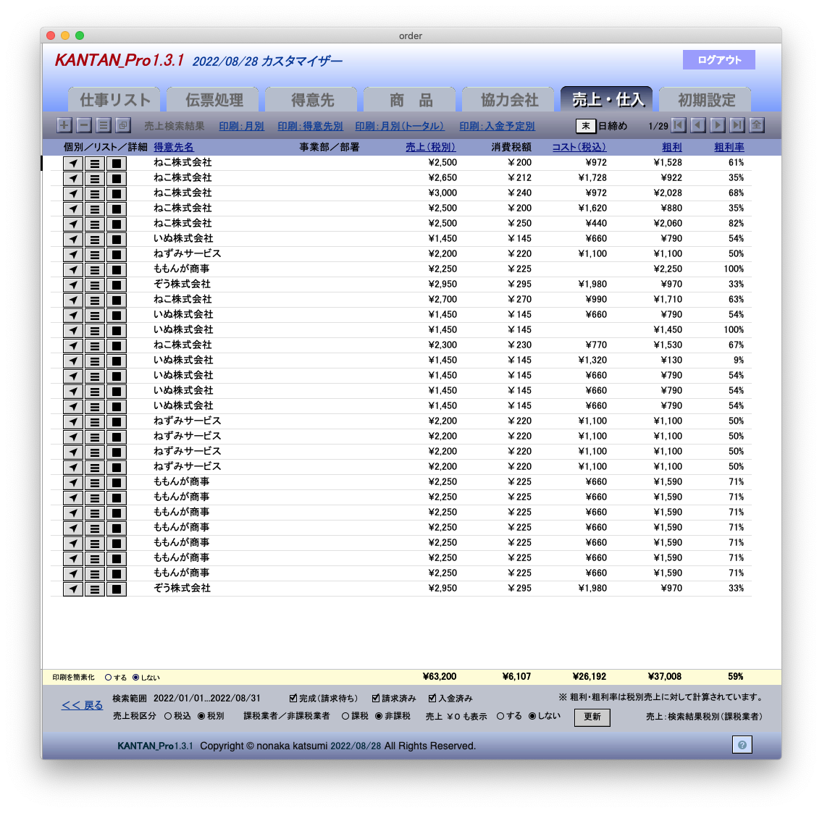The height and width of the screenshot is (813, 822).
Task: Select 非課税 radio option
Action: (379, 716)
